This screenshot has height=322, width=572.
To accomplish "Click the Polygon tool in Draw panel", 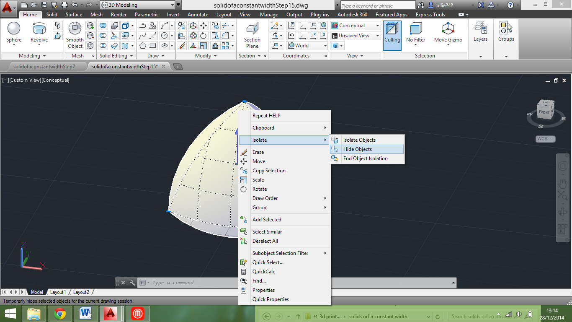I will 143,46.
